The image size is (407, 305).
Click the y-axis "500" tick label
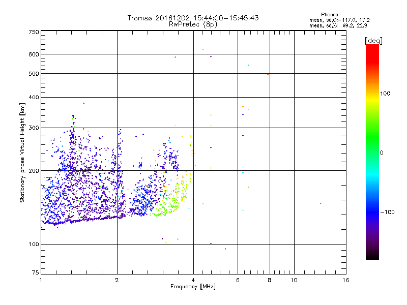[34, 74]
